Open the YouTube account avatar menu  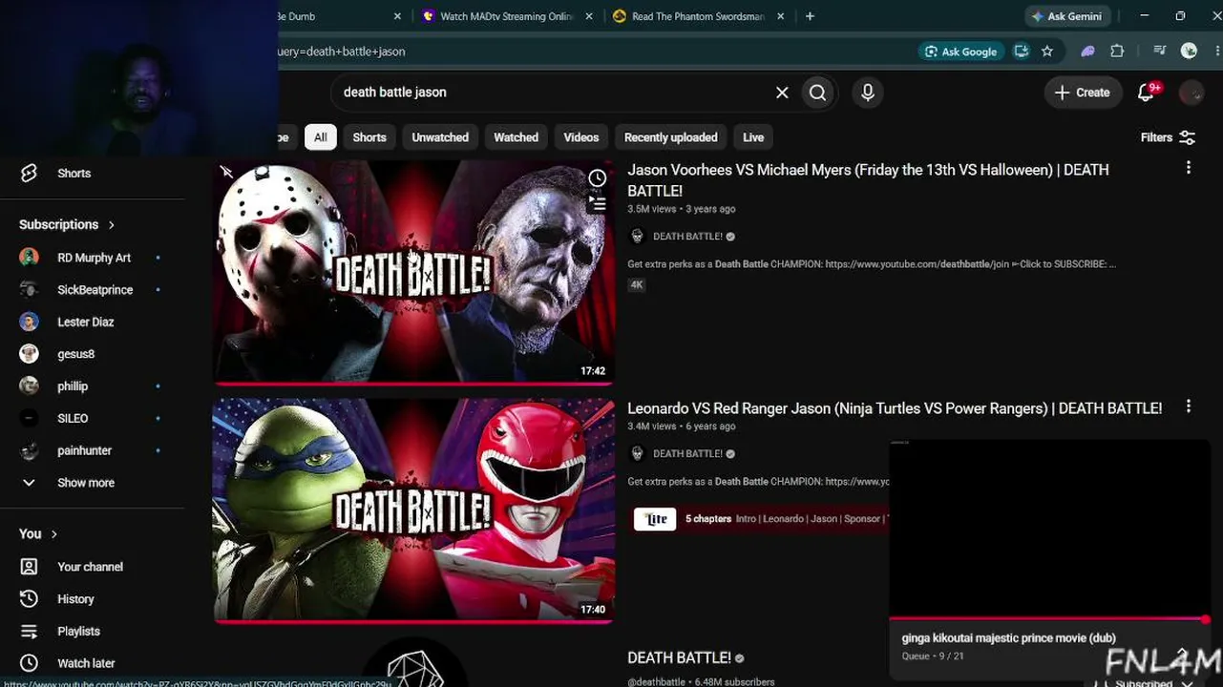pyautogui.click(x=1191, y=93)
